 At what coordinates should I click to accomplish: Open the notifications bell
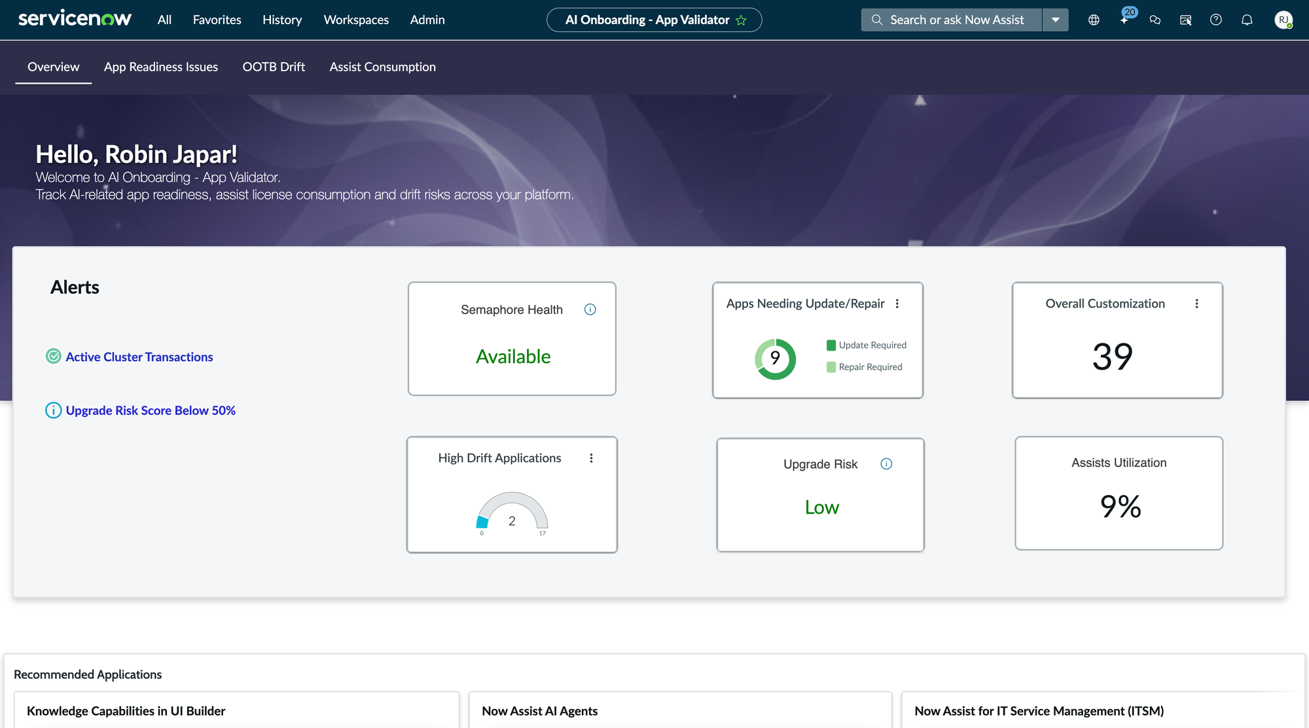[1247, 20]
